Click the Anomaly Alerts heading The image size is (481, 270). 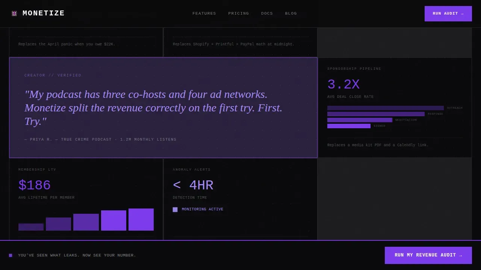[192, 170]
